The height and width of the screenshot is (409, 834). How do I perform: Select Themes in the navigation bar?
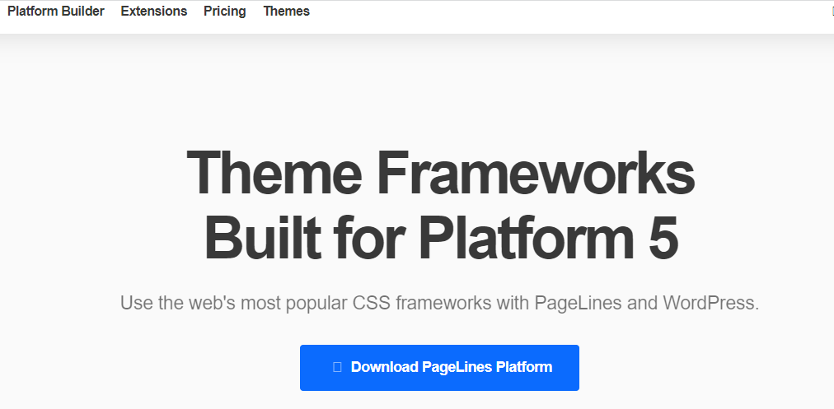(x=286, y=12)
